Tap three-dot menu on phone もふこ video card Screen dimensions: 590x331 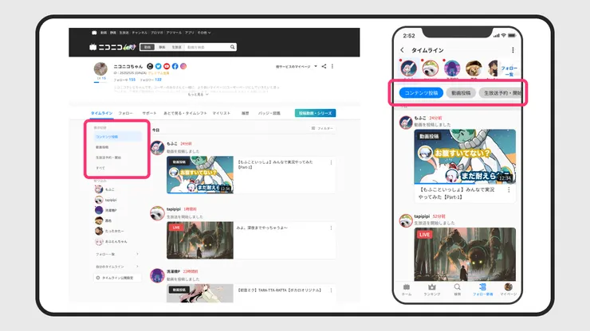click(509, 190)
